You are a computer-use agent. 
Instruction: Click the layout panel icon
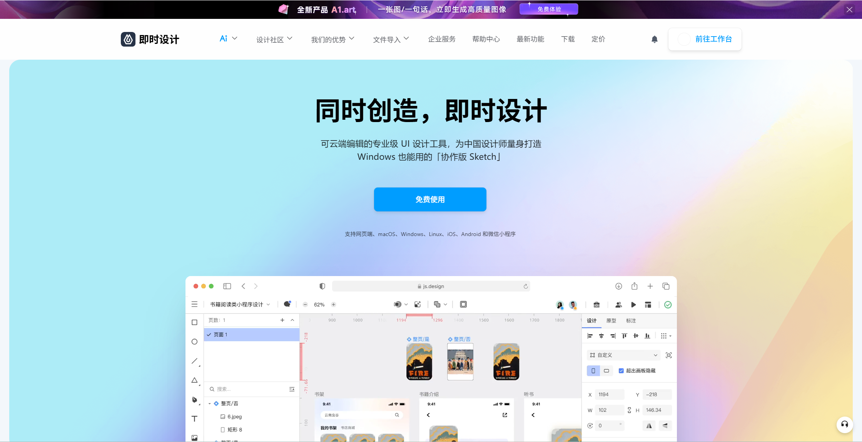pyautogui.click(x=648, y=305)
